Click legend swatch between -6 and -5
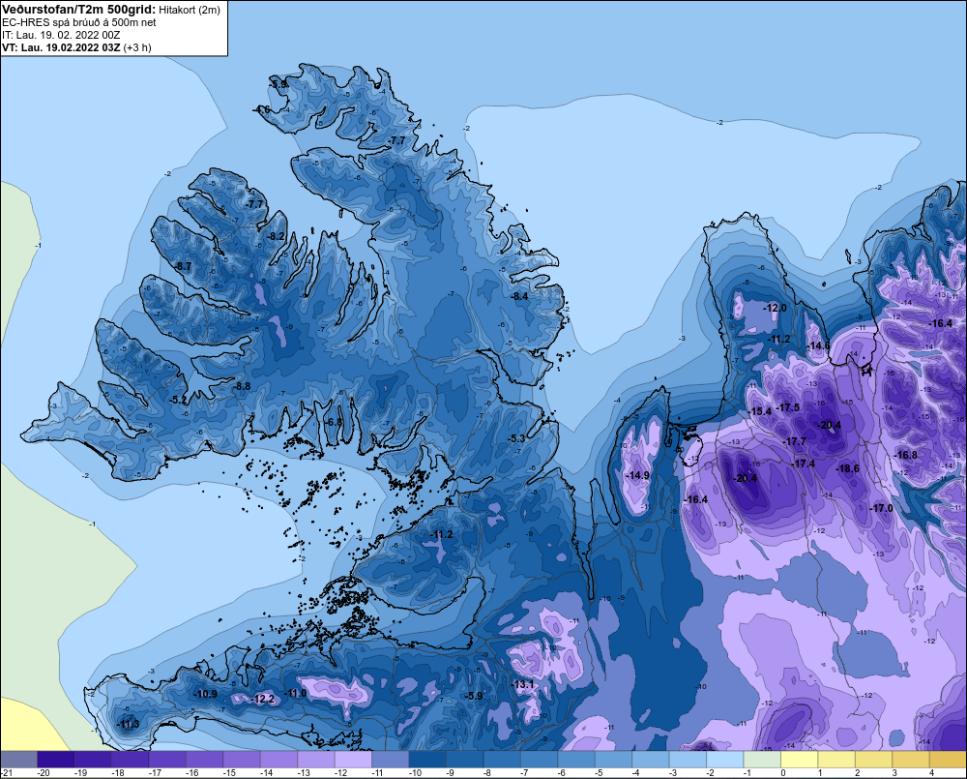The width and height of the screenshot is (967, 779). [576, 759]
